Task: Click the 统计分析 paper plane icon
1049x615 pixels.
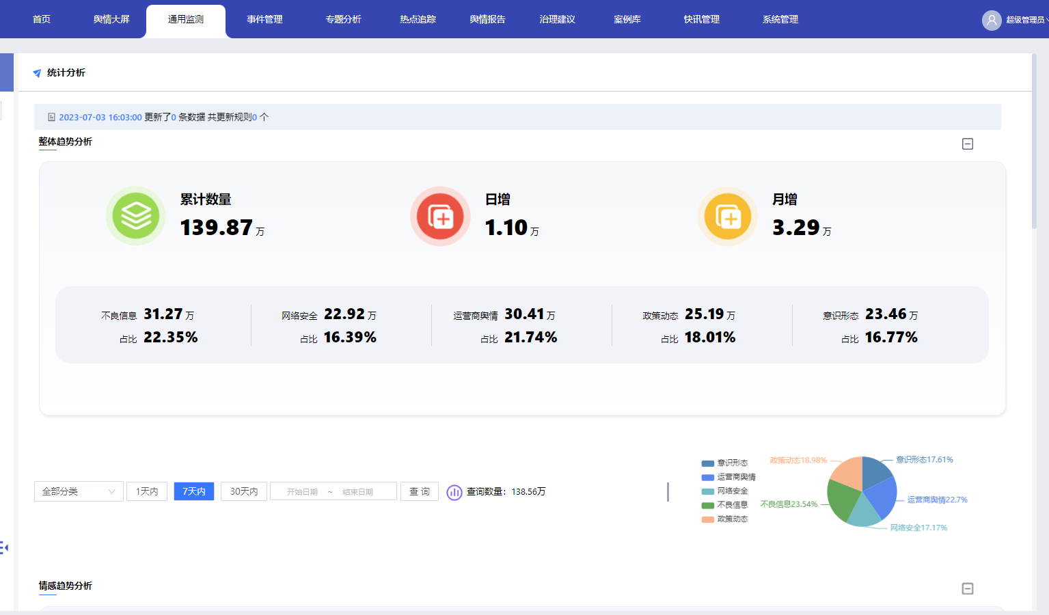Action: coord(37,73)
